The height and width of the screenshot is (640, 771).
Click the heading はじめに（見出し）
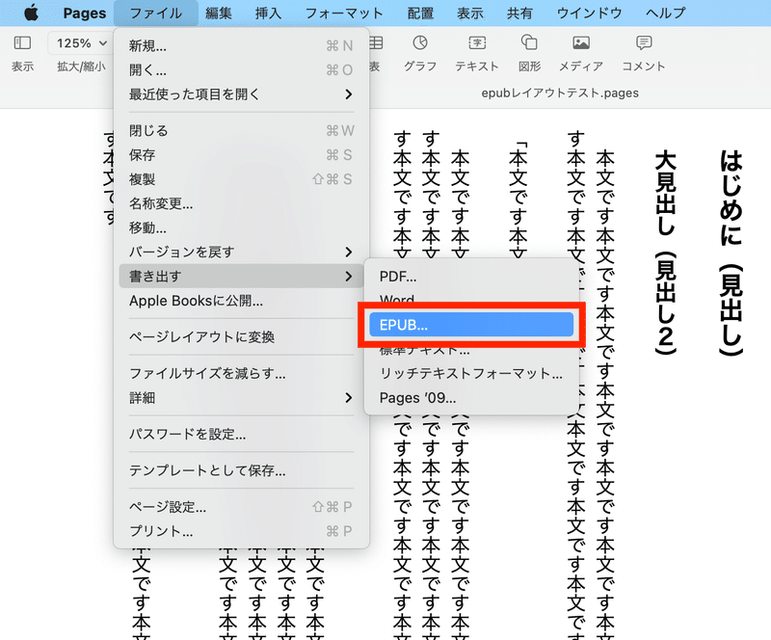pos(731,253)
